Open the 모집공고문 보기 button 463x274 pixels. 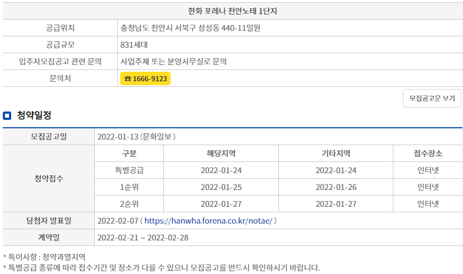click(x=432, y=98)
